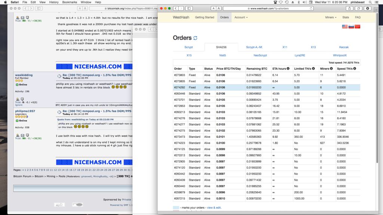Refresh the Orders list icon
Image resolution: width=383 pixels, height=215 pixels.
(x=195, y=38)
